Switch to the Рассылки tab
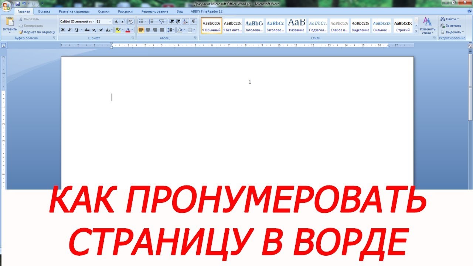473x266 pixels. point(125,11)
